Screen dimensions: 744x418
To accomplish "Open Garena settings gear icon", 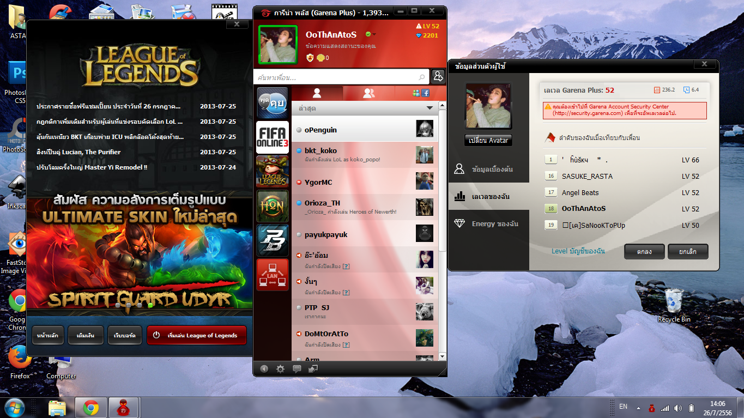I will (x=280, y=368).
